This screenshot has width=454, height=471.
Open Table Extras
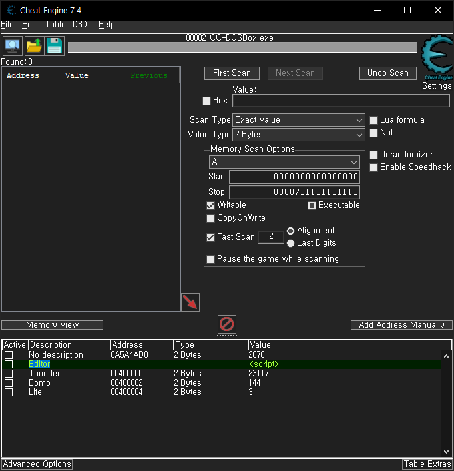point(427,464)
